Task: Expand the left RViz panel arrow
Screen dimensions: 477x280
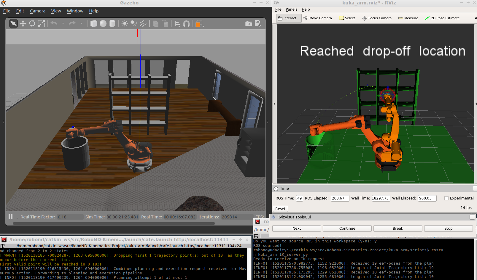Action: [x=274, y=104]
